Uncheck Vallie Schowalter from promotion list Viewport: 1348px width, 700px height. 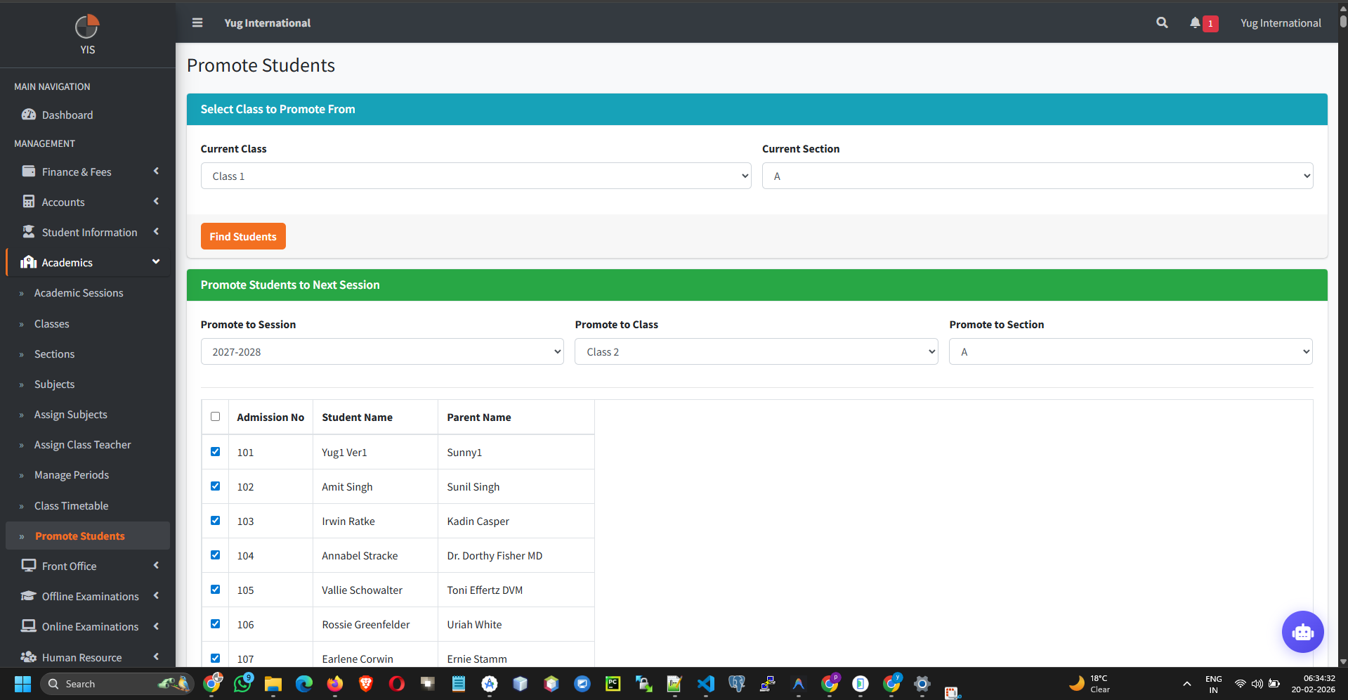(x=215, y=590)
